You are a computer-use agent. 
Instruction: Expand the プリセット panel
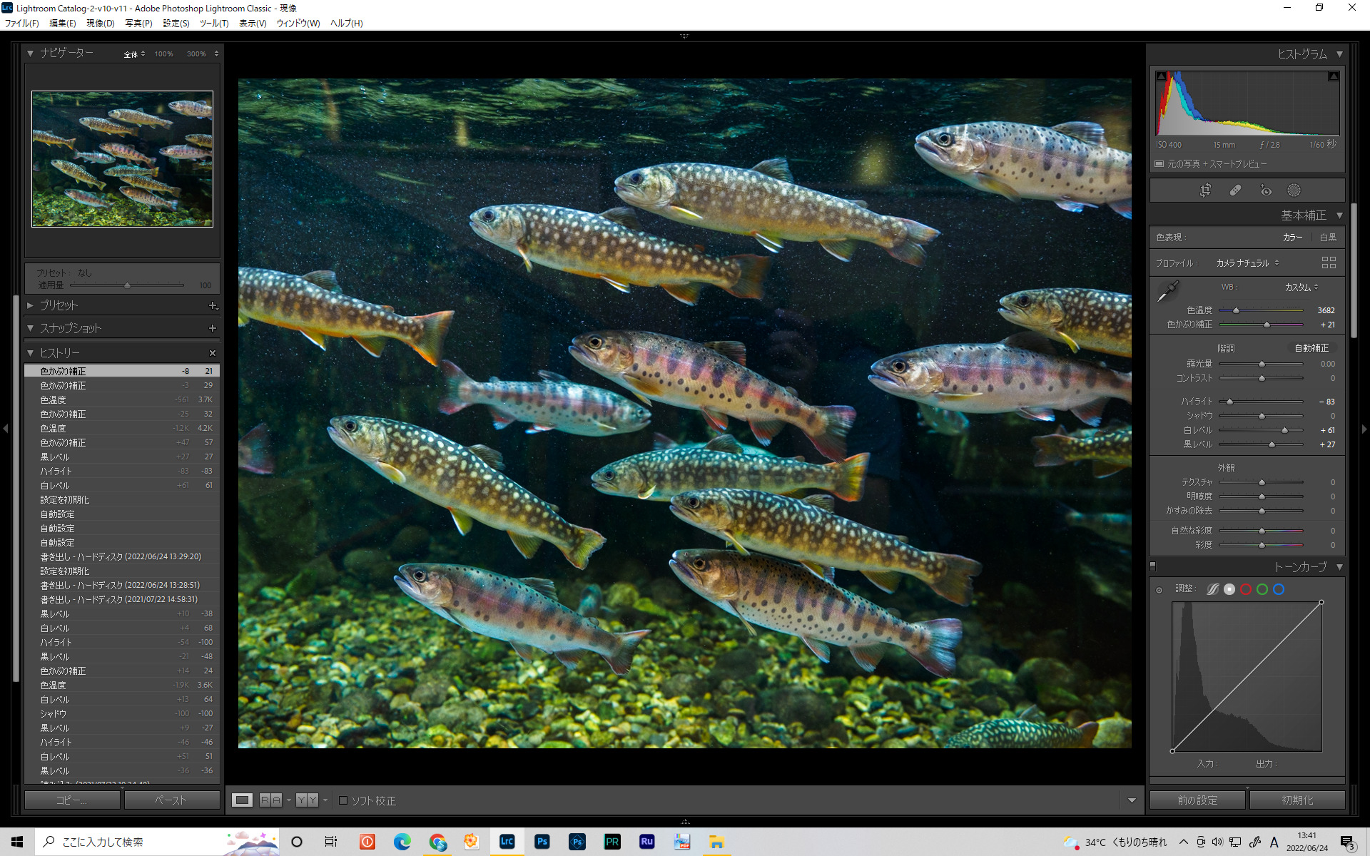pyautogui.click(x=31, y=305)
